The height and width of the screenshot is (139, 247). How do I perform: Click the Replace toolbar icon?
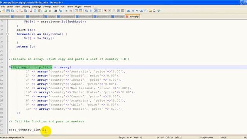click(60, 11)
